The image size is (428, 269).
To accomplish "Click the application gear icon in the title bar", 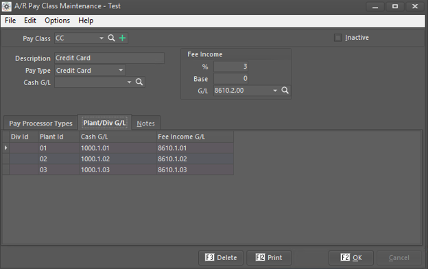I will point(7,7).
